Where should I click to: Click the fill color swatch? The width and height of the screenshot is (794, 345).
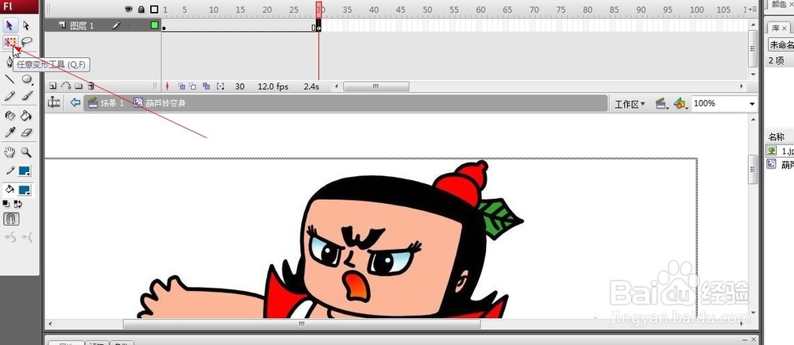[25, 190]
